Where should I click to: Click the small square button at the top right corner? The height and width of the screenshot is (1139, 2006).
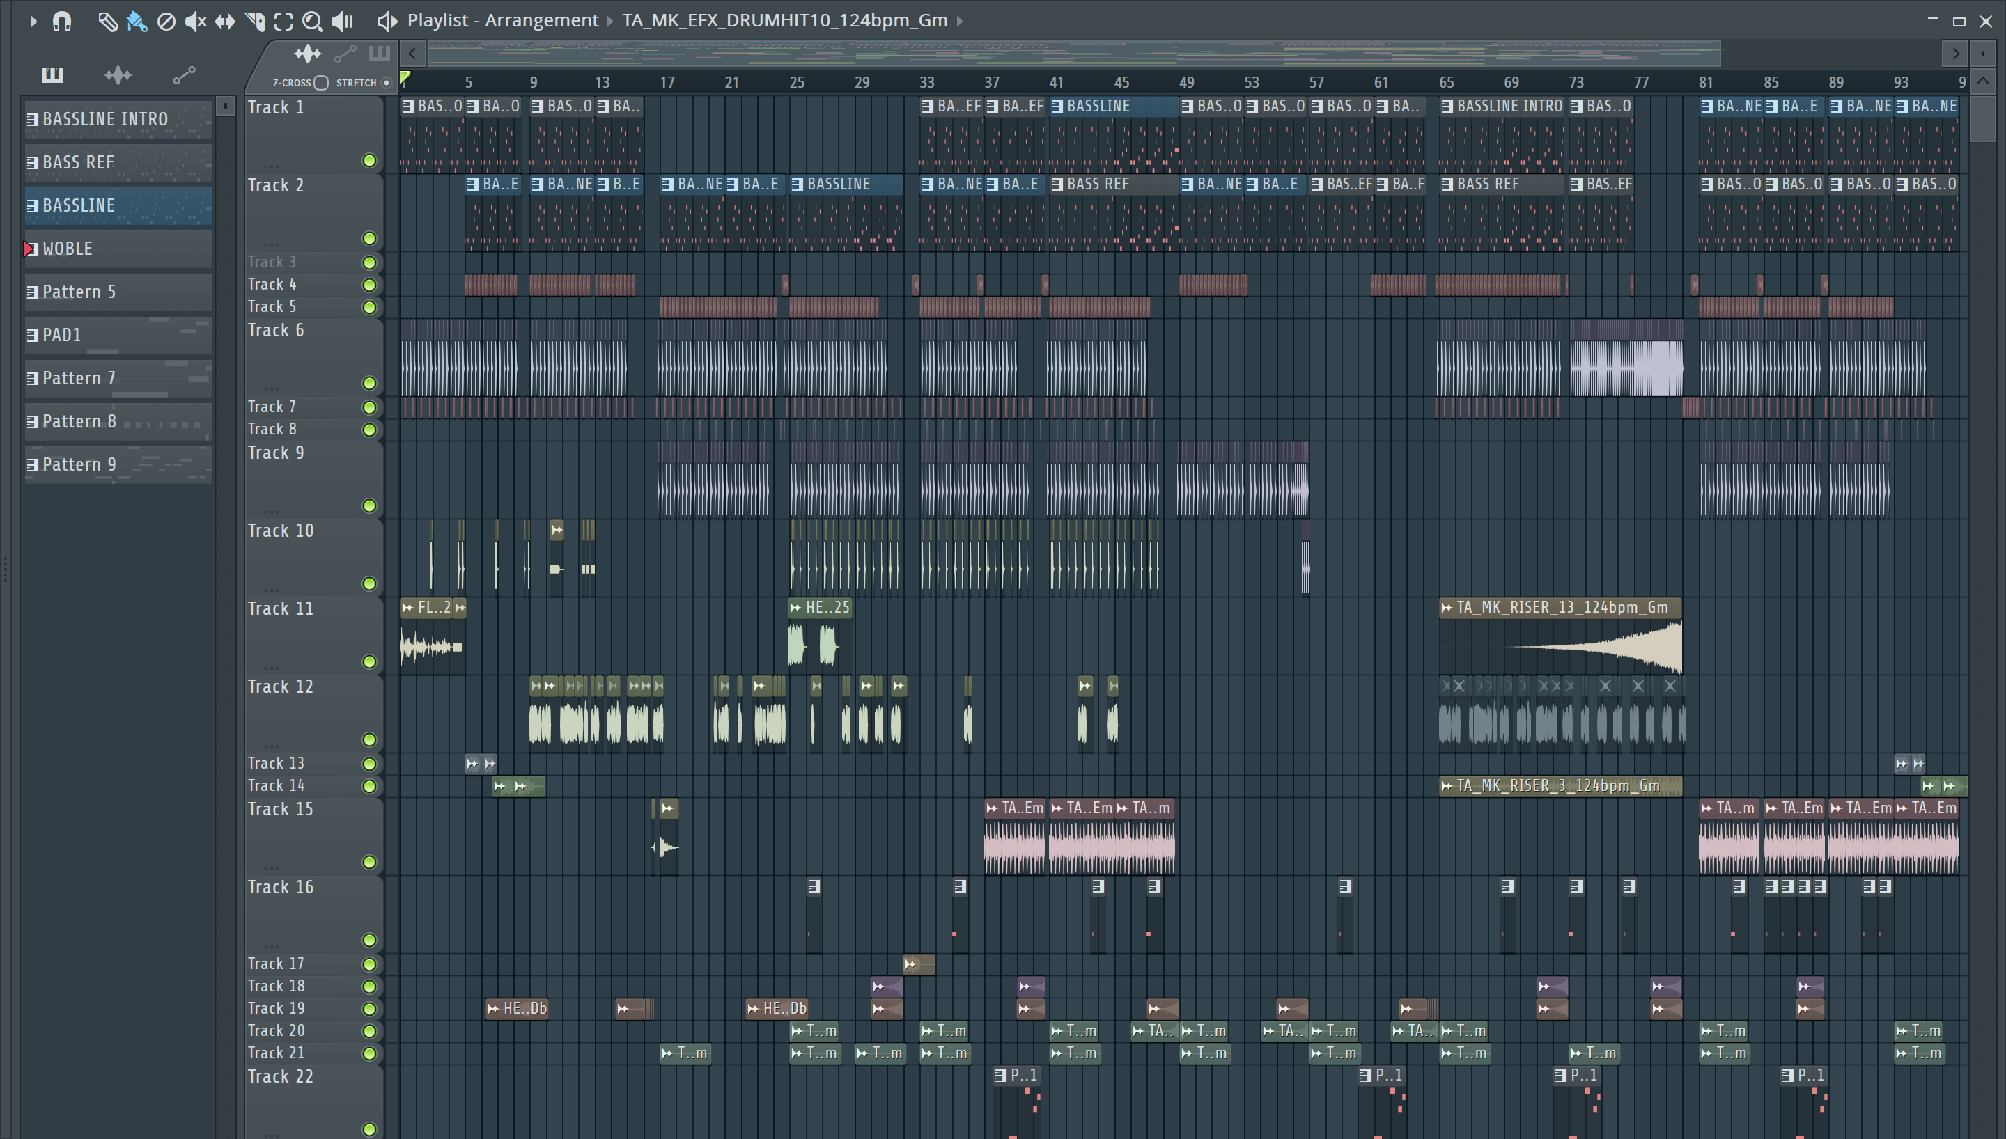[1983, 53]
